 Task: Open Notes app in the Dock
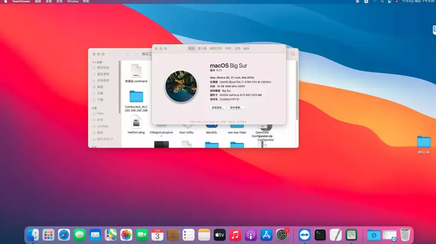point(204,235)
